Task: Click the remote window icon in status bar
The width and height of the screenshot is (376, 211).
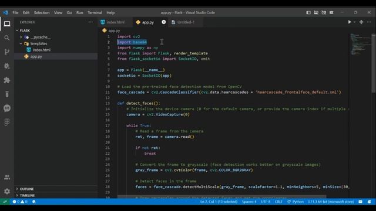Action: tap(5, 202)
